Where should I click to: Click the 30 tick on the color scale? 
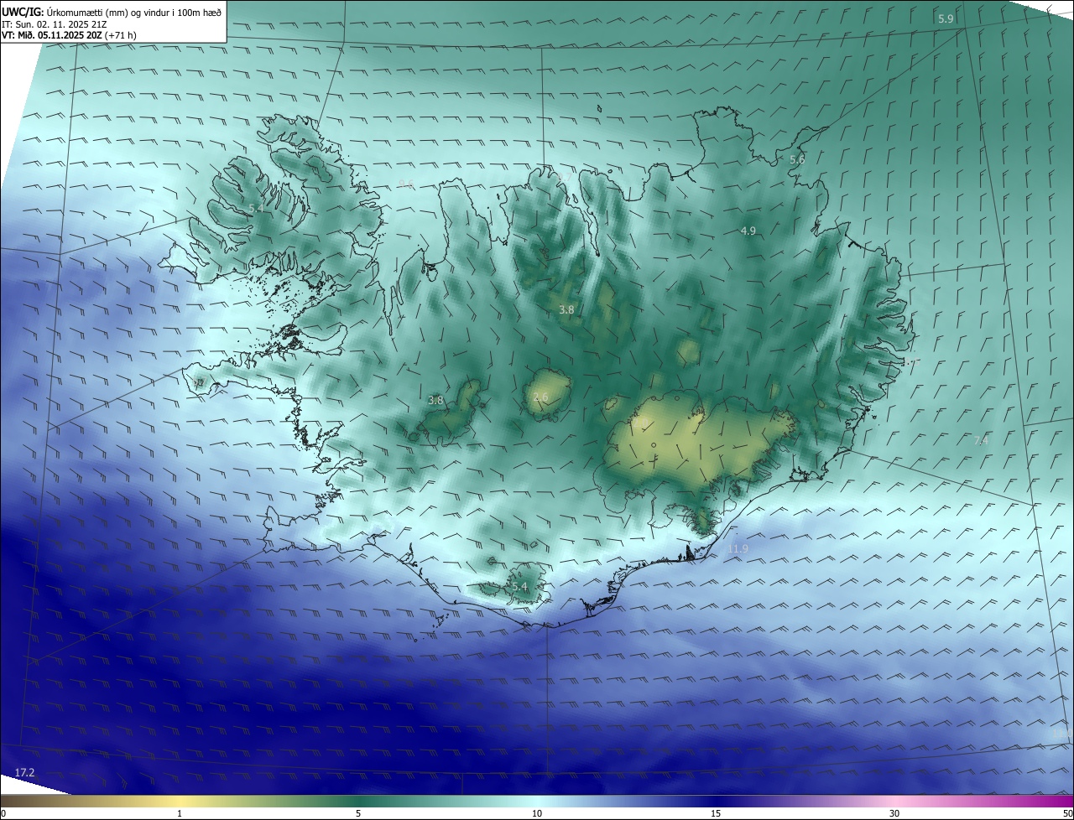click(894, 813)
